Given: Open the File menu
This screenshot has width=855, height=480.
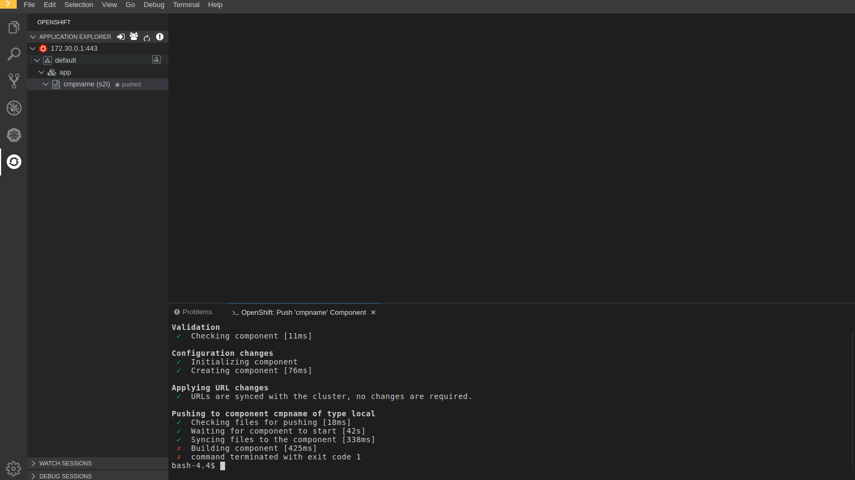Looking at the screenshot, I should [29, 4].
